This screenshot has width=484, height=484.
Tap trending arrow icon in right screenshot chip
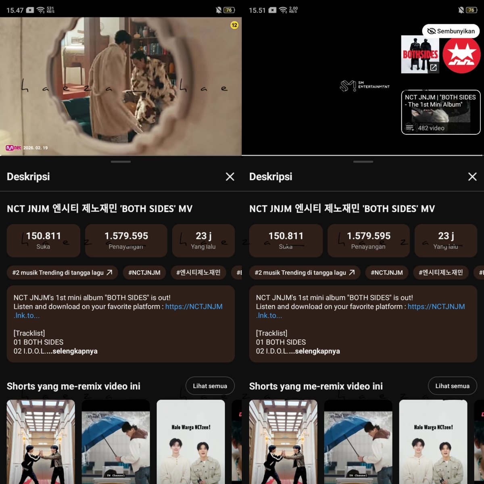[x=352, y=273]
